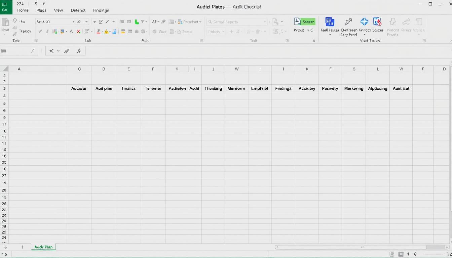
Task: Click the Pacivety header cell
Action: pyautogui.click(x=330, y=88)
